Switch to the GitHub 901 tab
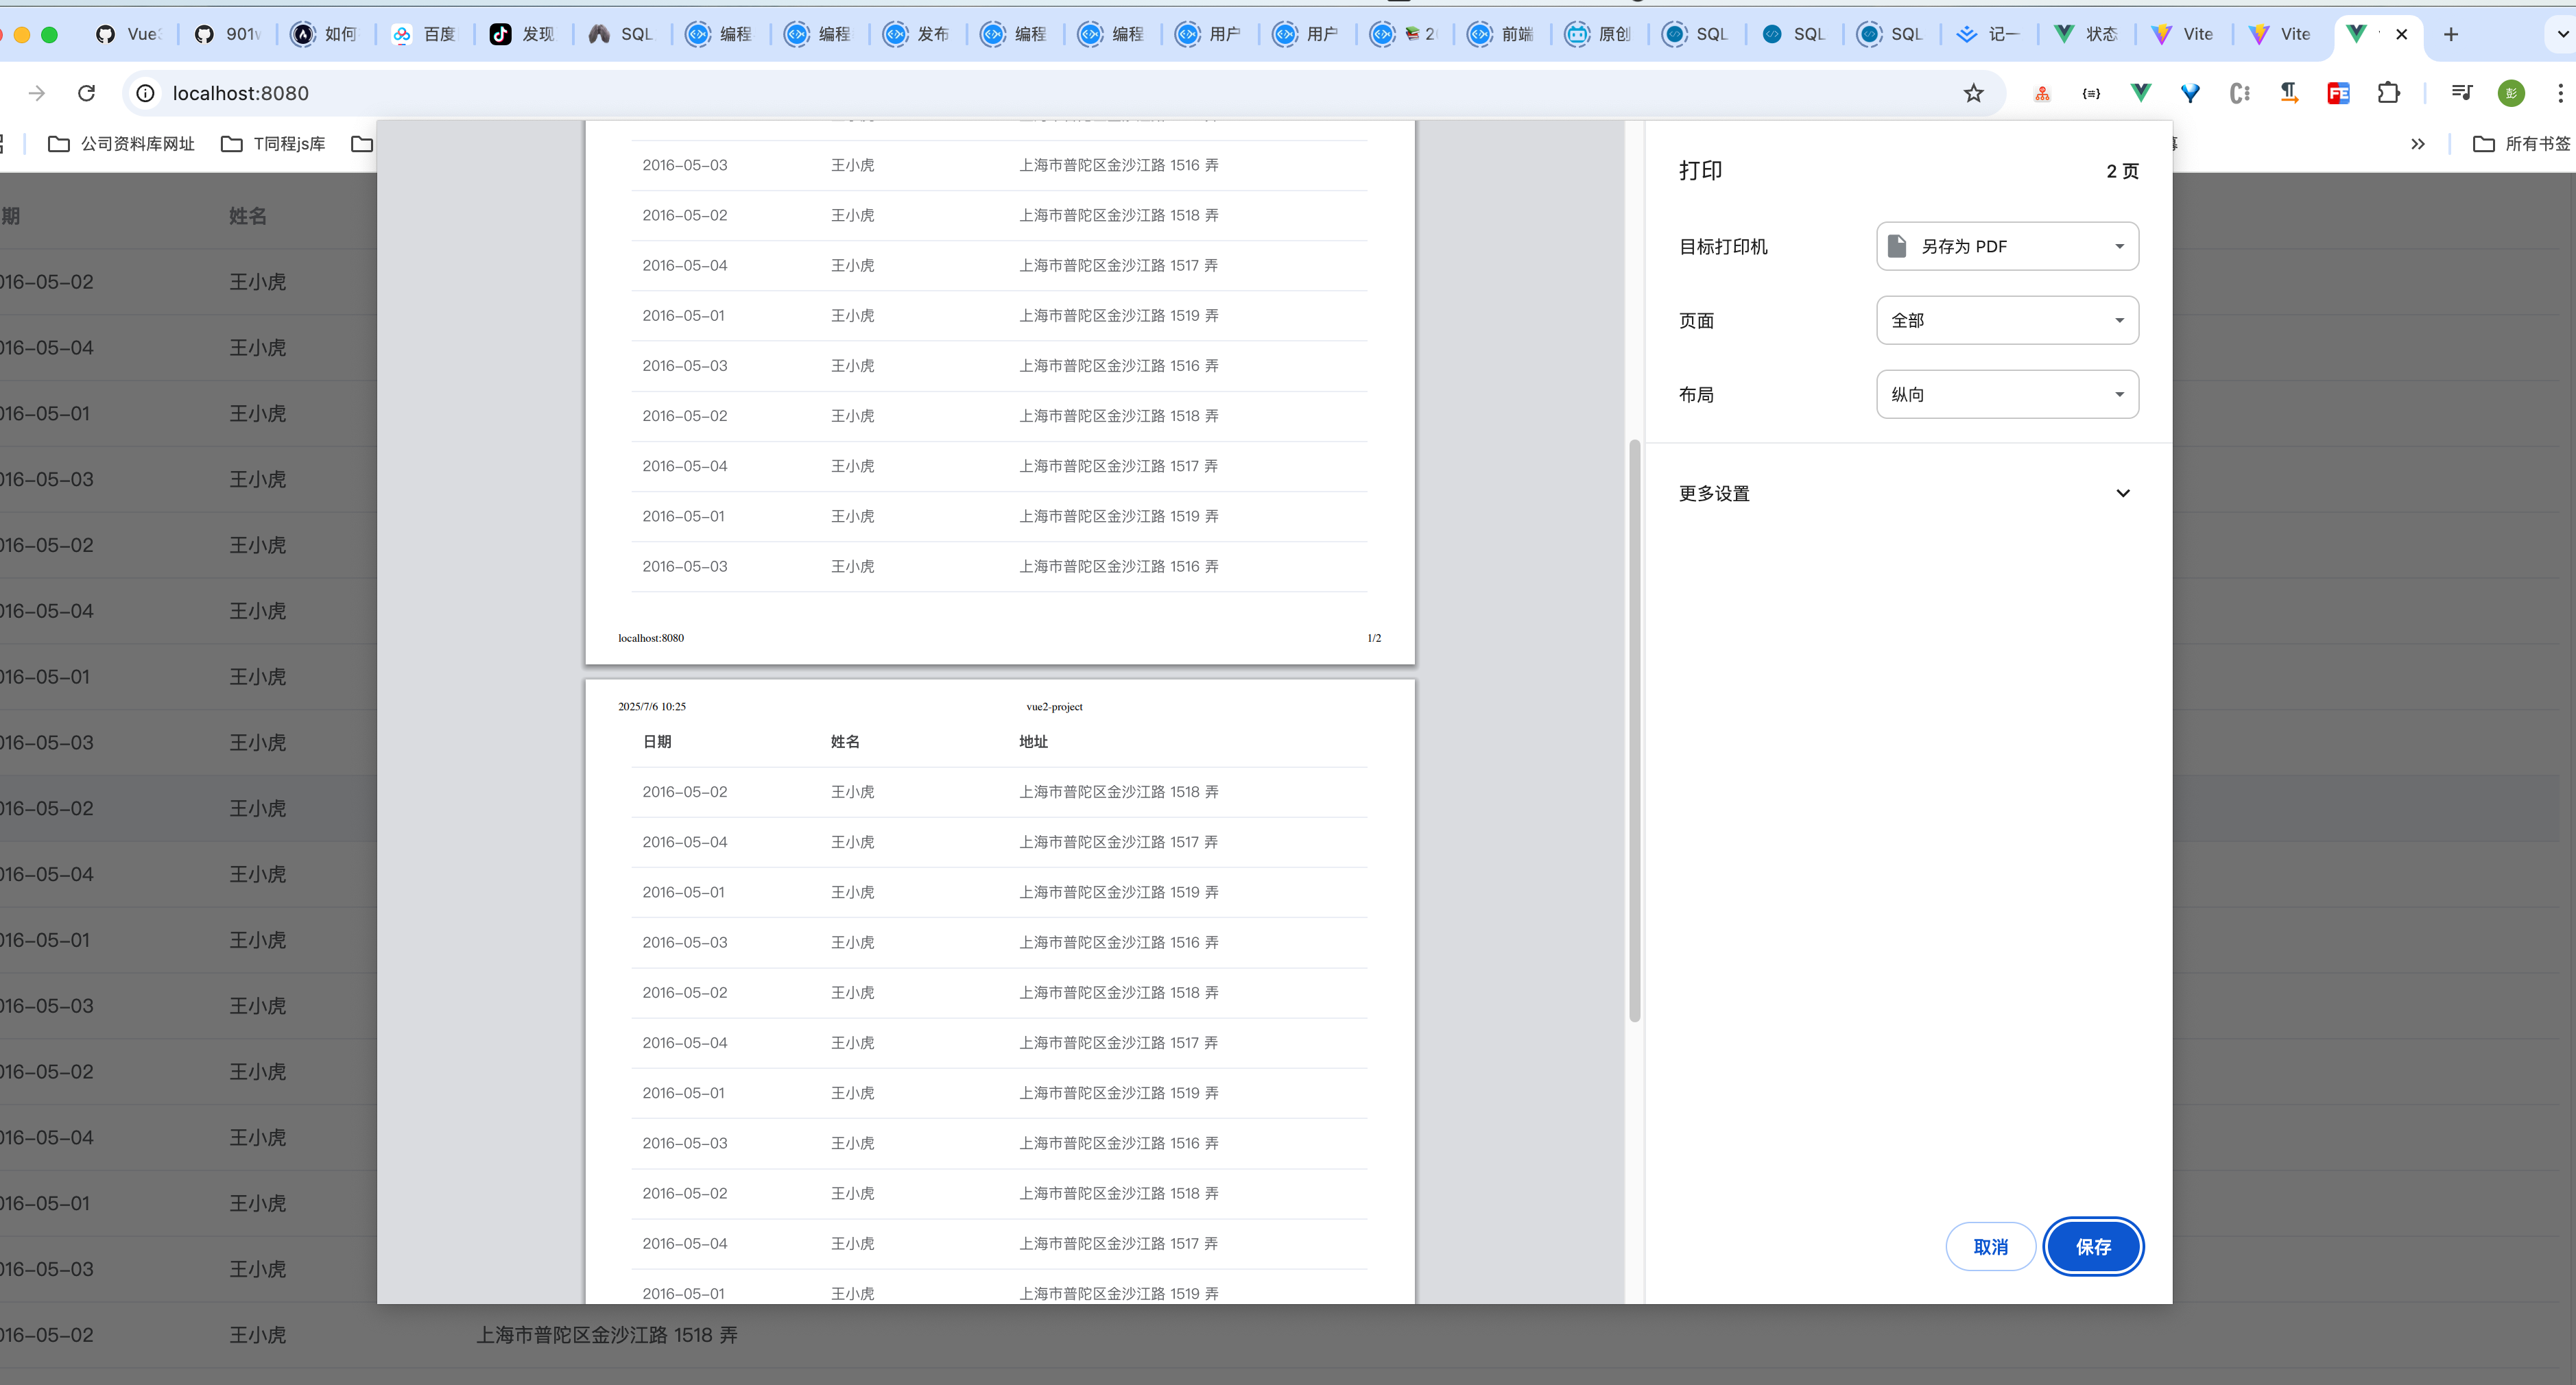2576x1385 pixels. tap(227, 34)
